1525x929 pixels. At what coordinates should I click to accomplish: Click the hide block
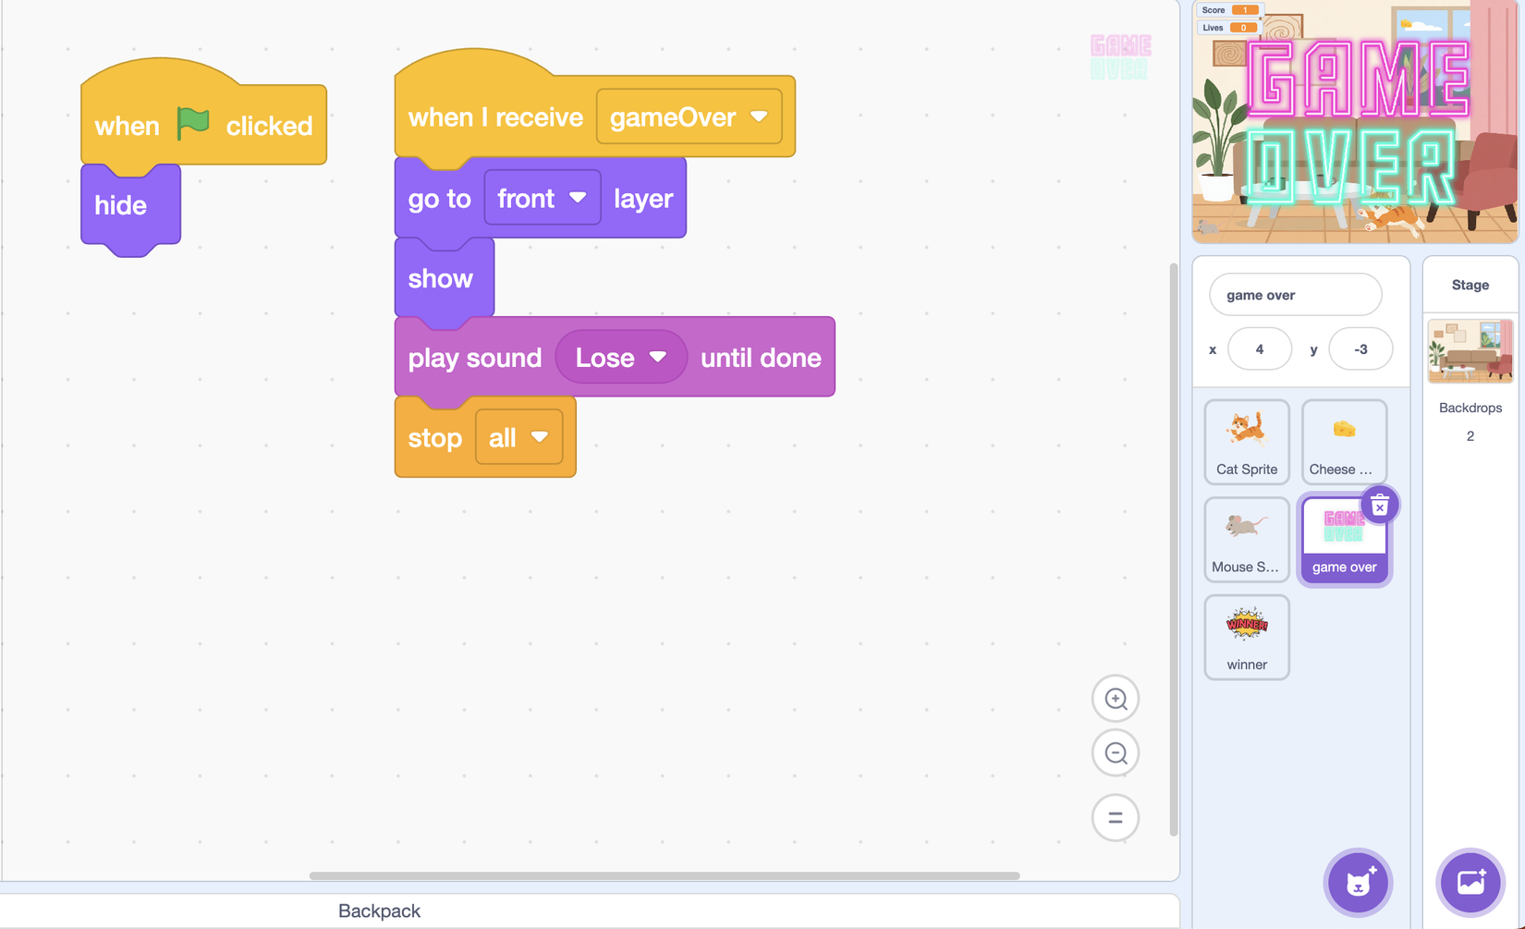130,205
